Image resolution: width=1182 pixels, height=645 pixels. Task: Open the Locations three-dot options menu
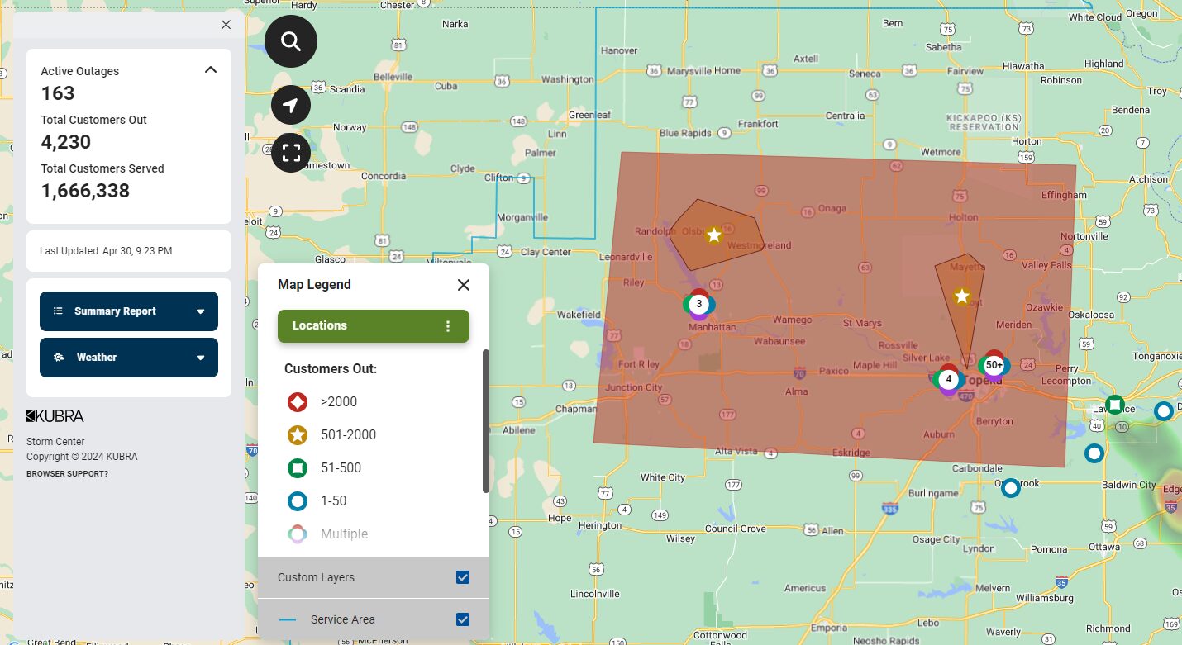point(448,326)
